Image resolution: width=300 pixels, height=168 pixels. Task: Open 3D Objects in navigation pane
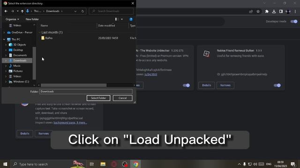pyautogui.click(x=17, y=45)
